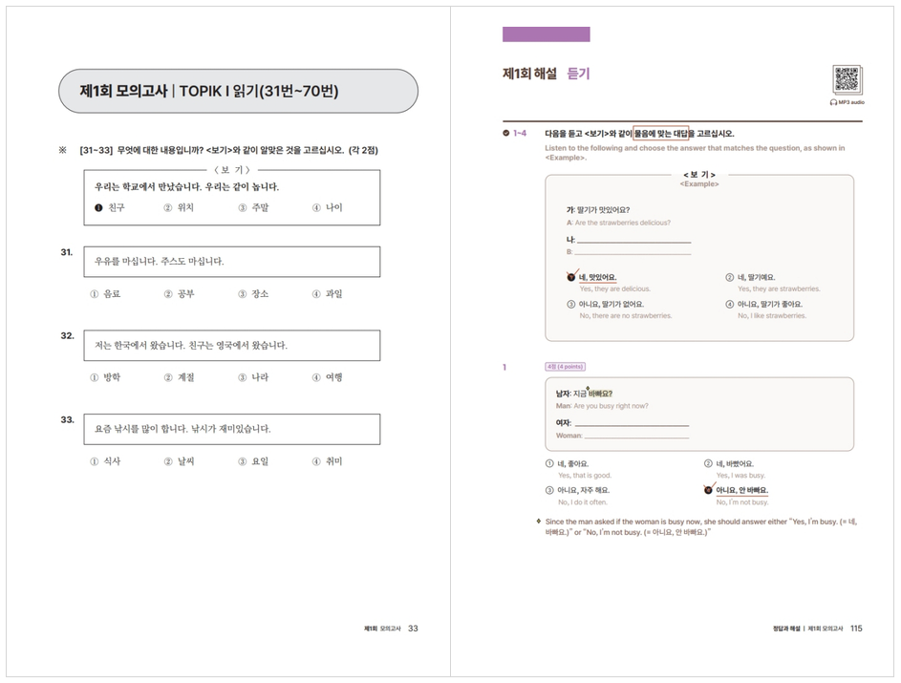Select option ④ 과일 for question 31
This screenshot has height=683, width=901.
click(x=327, y=294)
